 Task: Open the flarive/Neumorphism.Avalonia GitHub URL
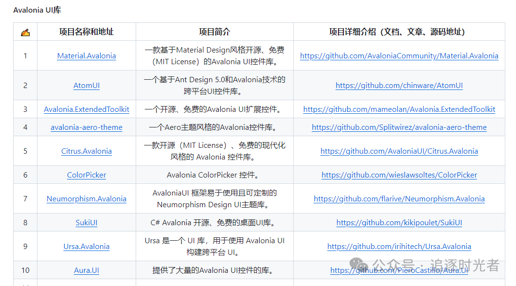click(399, 199)
